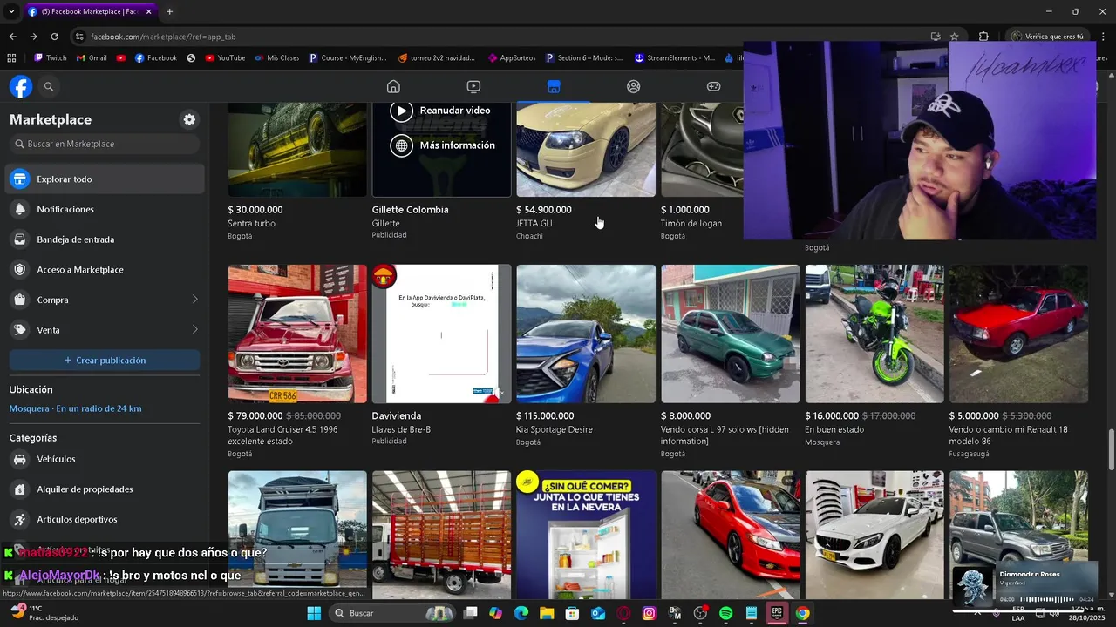The image size is (1116, 627).
Task: Open Chrome apps grid in bookmarks bar
Action: (x=11, y=58)
